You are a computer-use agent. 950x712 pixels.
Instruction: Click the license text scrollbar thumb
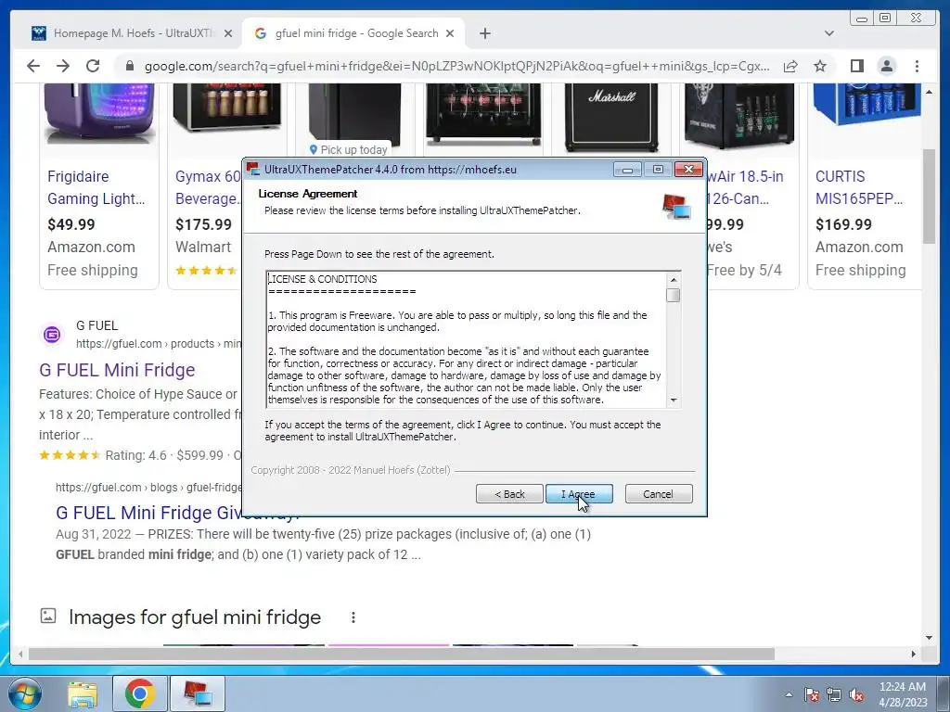point(673,296)
